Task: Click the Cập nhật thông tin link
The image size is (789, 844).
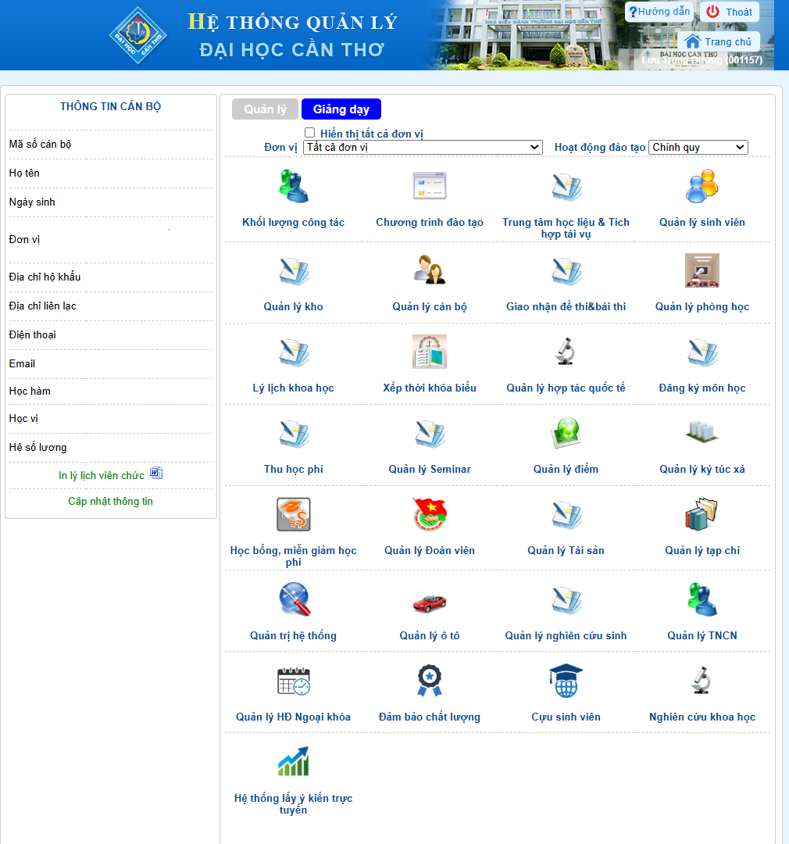Action: pos(110,502)
